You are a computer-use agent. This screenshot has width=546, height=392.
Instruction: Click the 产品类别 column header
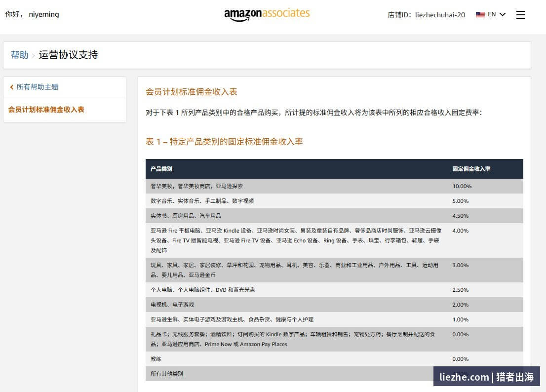[x=161, y=169]
